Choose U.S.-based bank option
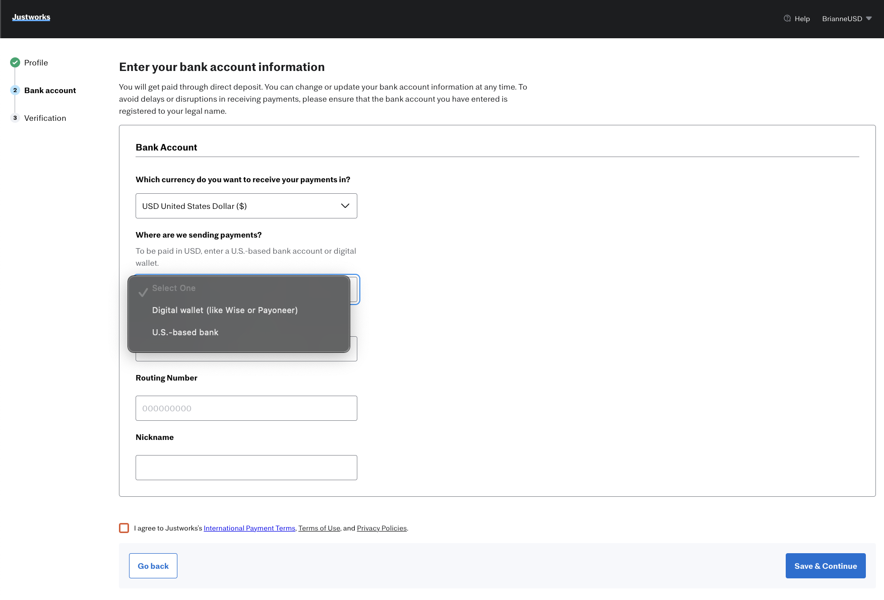Image resolution: width=884 pixels, height=600 pixels. coord(185,332)
